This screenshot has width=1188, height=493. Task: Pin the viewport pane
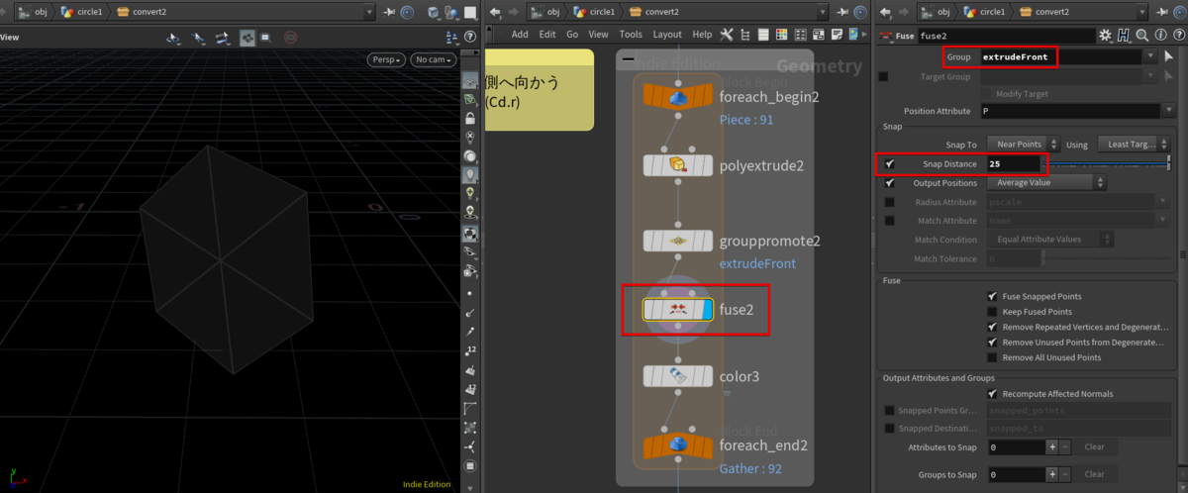pyautogui.click(x=391, y=12)
